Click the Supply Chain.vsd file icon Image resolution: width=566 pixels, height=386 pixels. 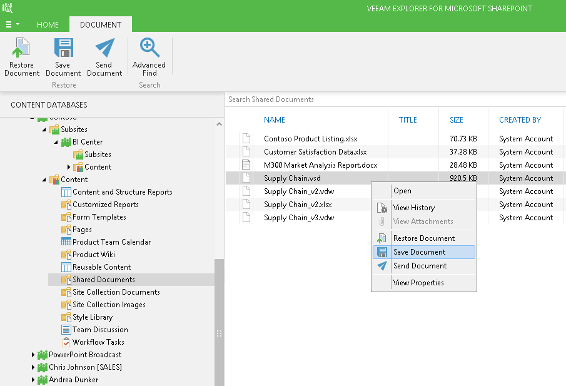246,178
